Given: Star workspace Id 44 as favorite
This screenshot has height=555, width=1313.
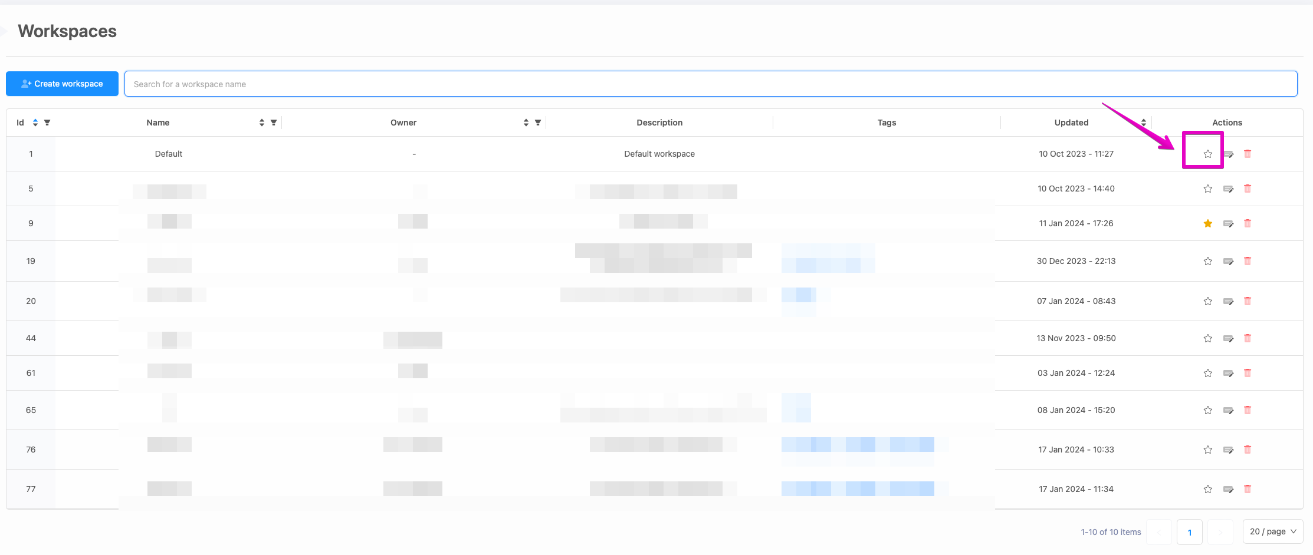Looking at the screenshot, I should (x=1207, y=338).
